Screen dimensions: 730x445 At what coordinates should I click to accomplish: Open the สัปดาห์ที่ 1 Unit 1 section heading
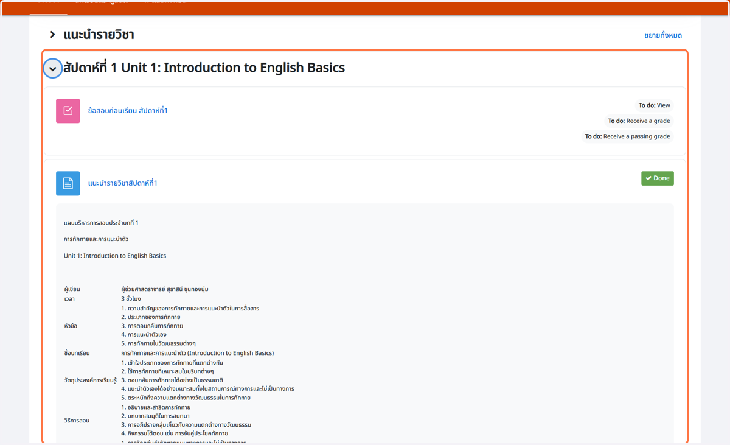coord(204,68)
